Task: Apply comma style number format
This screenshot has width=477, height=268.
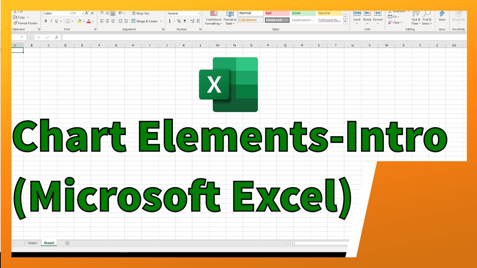Action: coord(185,21)
